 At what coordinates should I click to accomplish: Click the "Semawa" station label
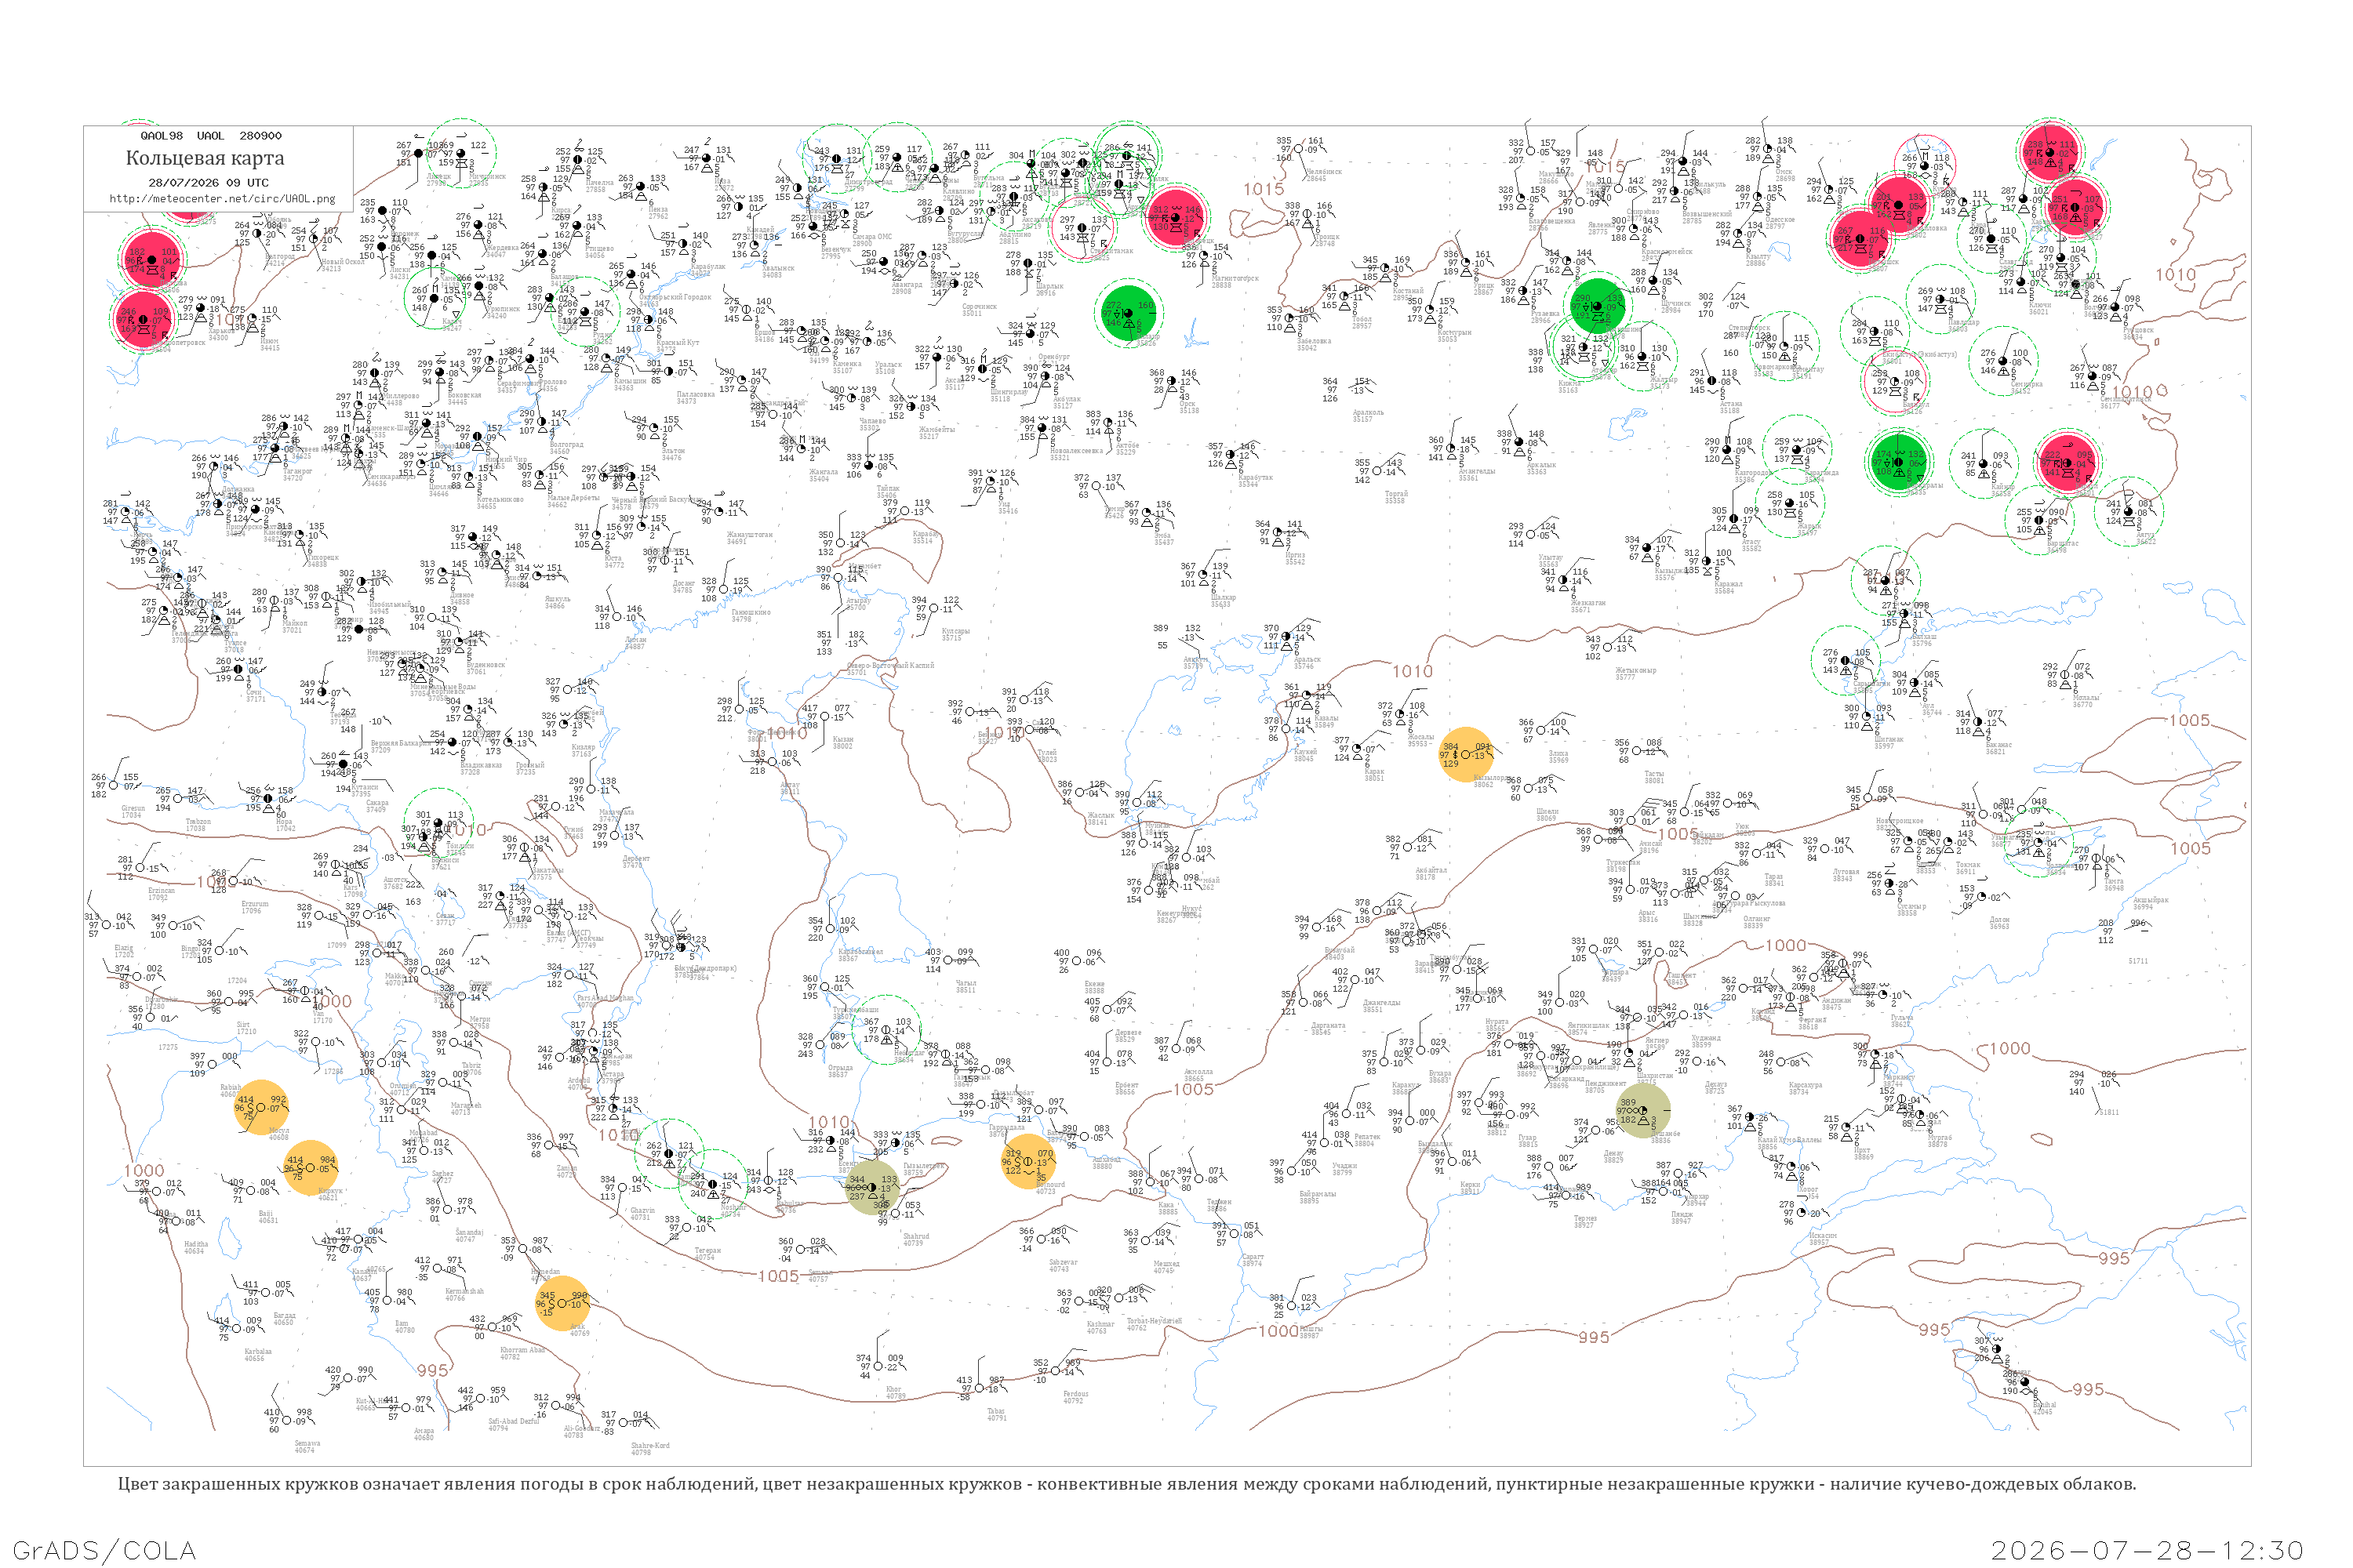pyautogui.click(x=308, y=1443)
